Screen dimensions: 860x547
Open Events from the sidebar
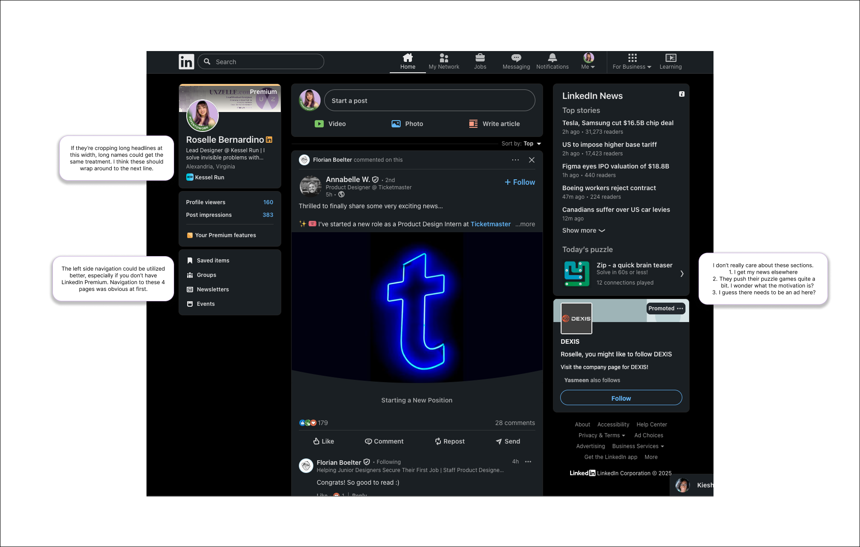point(201,304)
